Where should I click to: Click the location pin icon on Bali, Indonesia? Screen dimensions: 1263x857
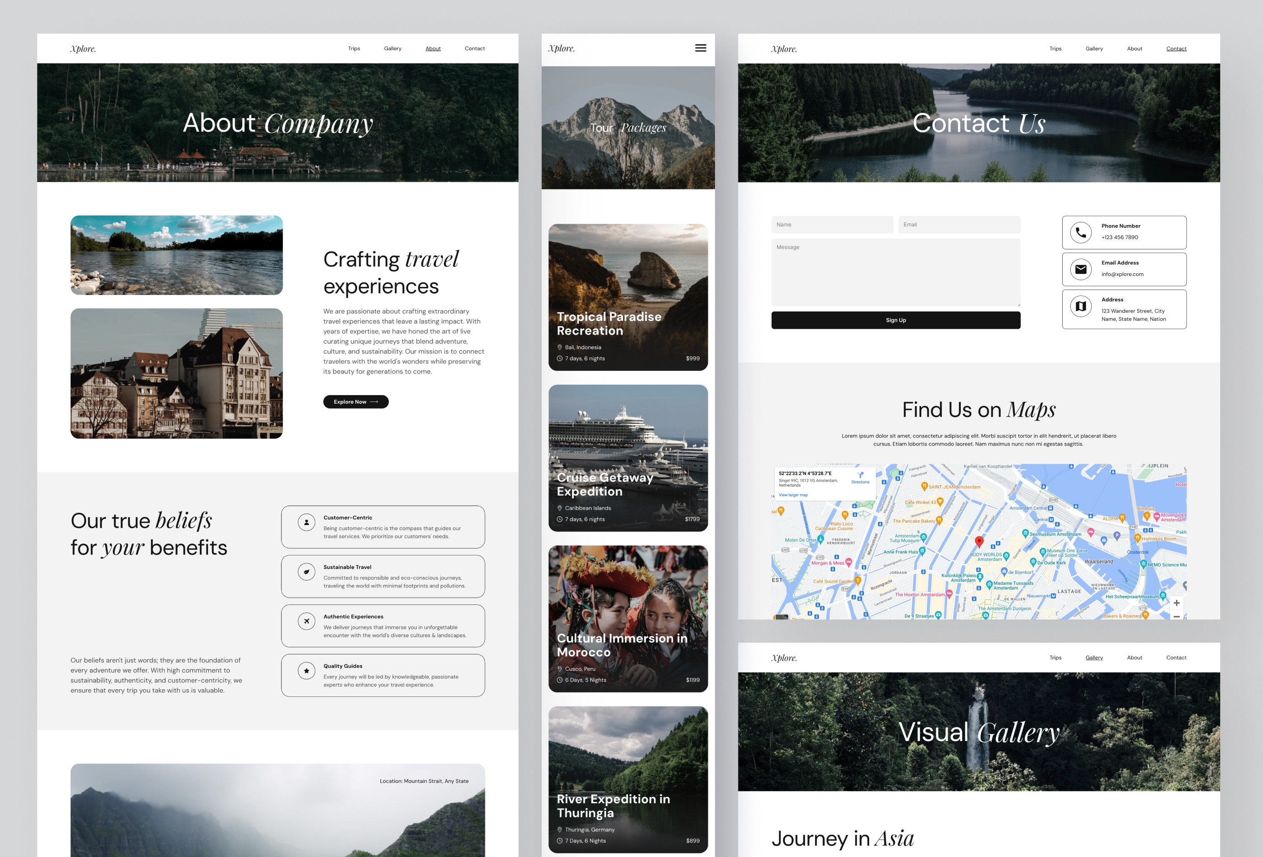[x=560, y=347]
